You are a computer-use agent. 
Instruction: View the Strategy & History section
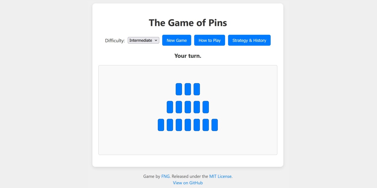coord(249,40)
